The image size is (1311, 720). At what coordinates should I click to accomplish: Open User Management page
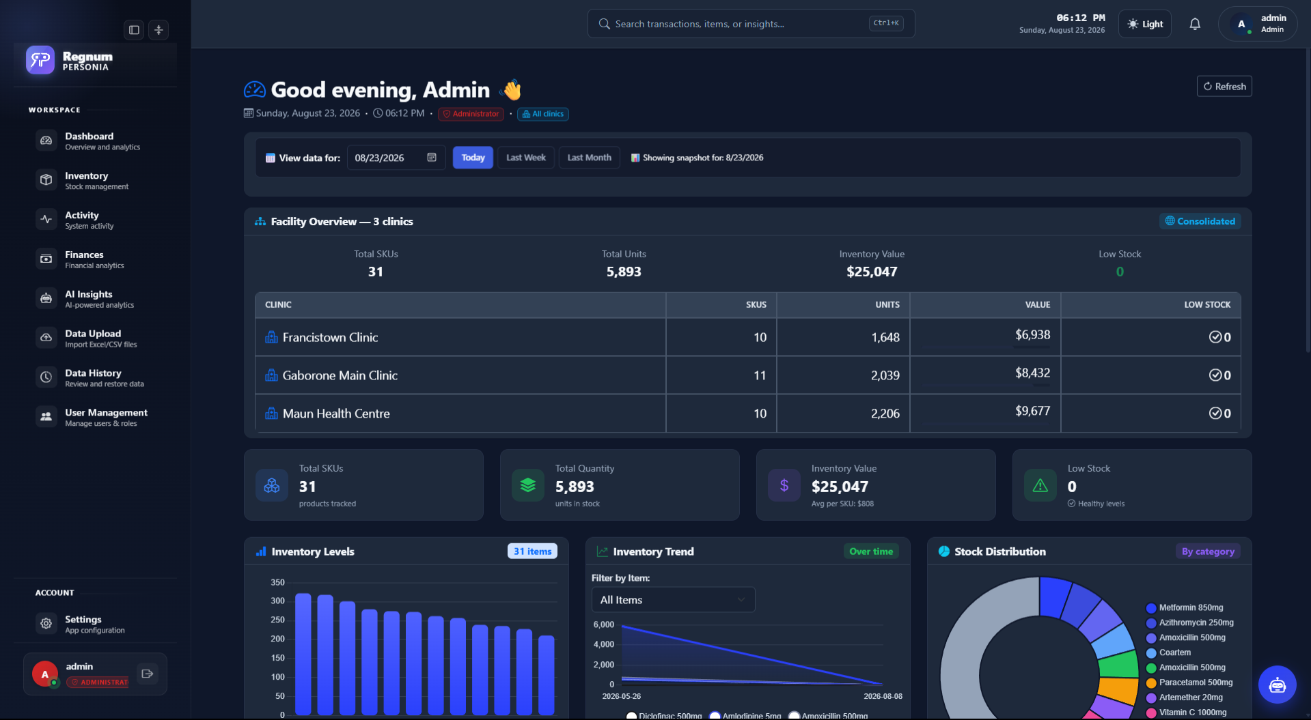pyautogui.click(x=96, y=417)
